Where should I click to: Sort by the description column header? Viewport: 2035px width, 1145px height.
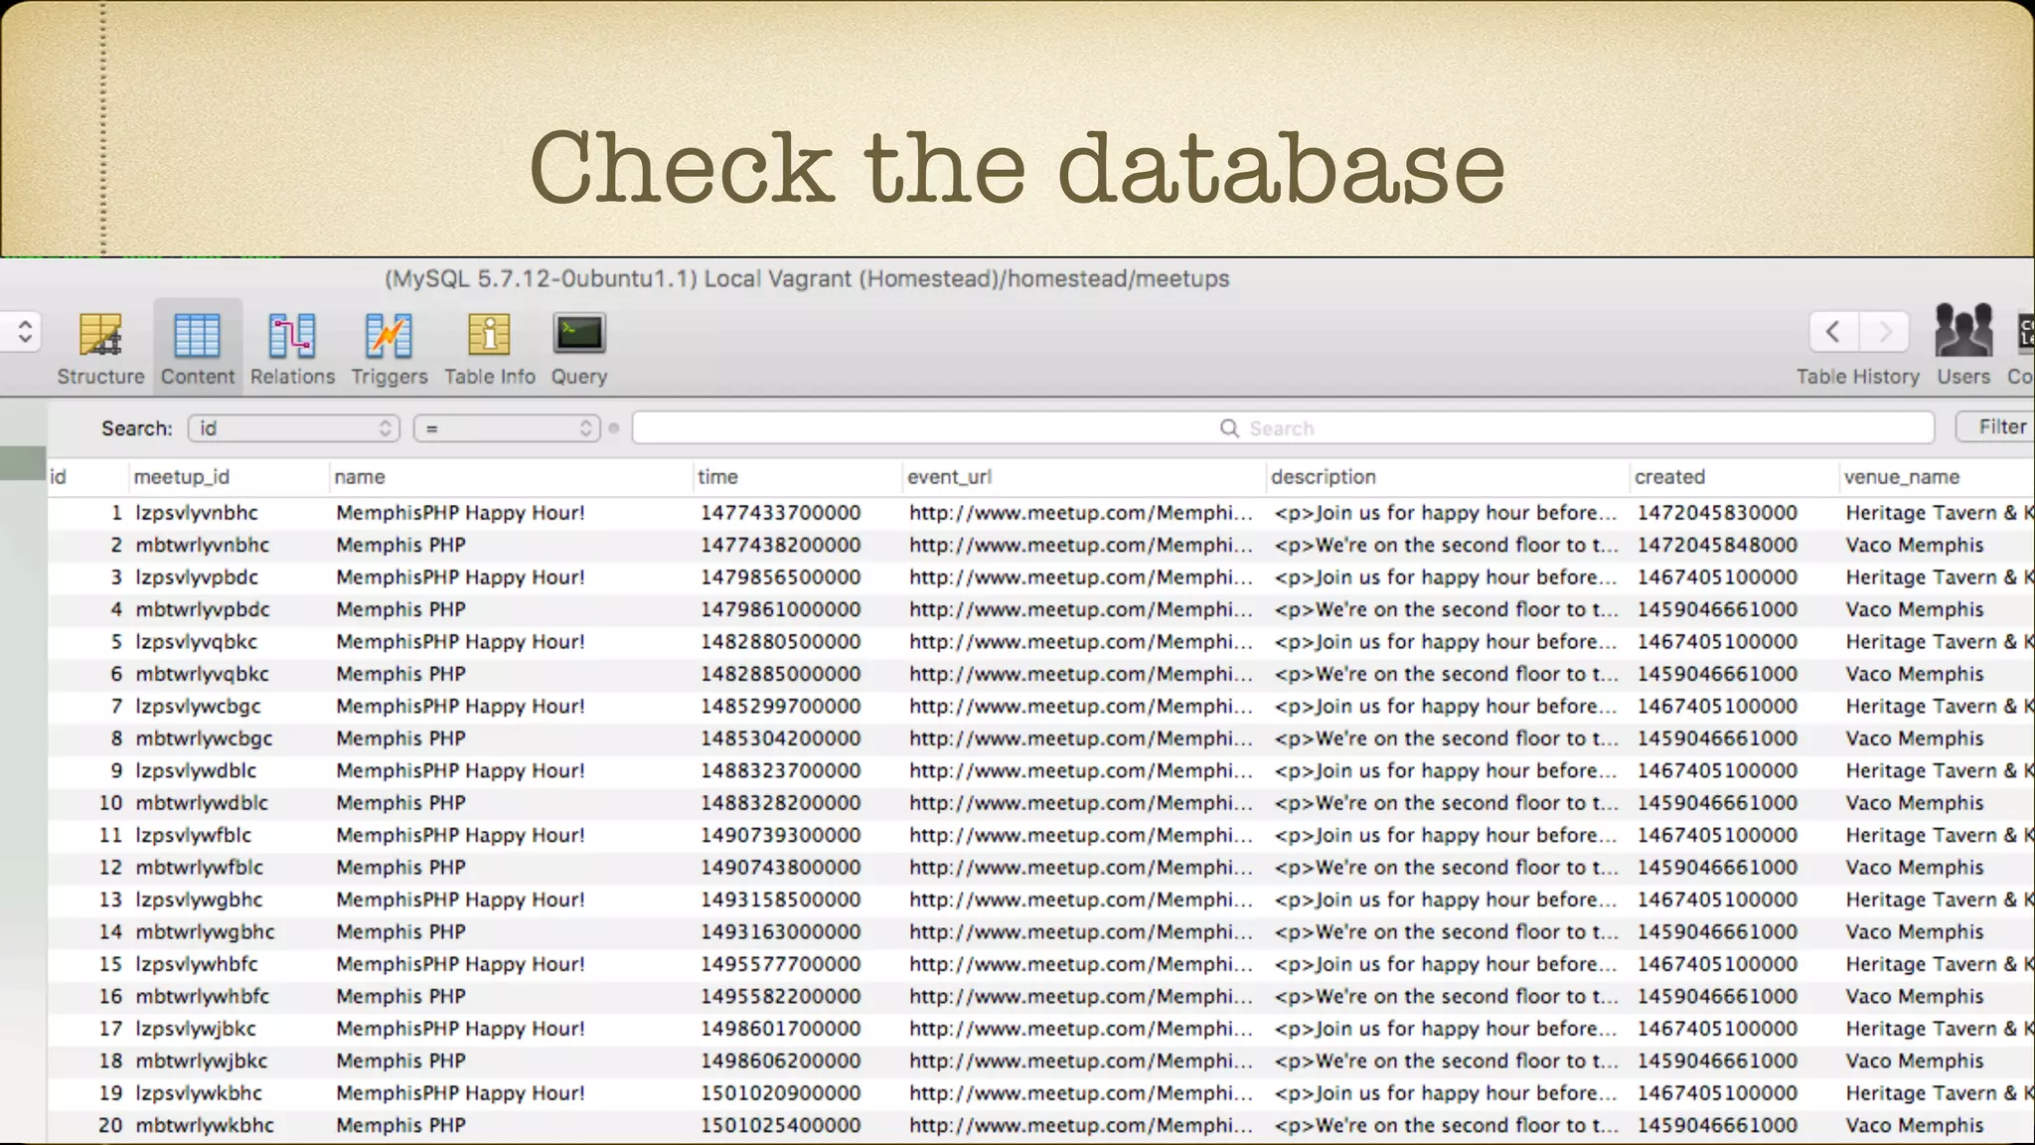(1448, 477)
